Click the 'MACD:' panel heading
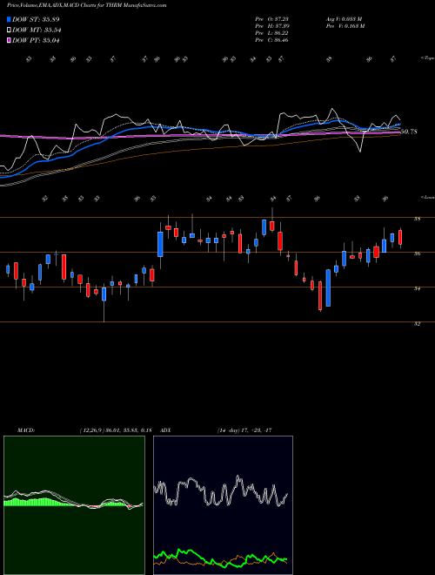 click(25, 430)
